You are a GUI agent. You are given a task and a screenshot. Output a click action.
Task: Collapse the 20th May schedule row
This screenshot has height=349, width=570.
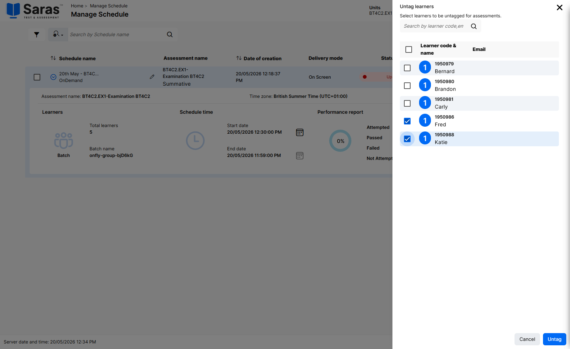(x=53, y=77)
